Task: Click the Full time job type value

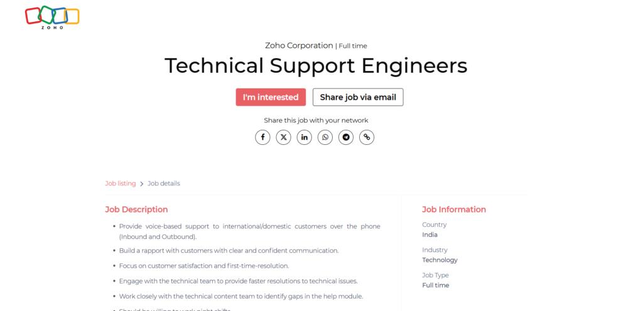Action: pos(436,285)
